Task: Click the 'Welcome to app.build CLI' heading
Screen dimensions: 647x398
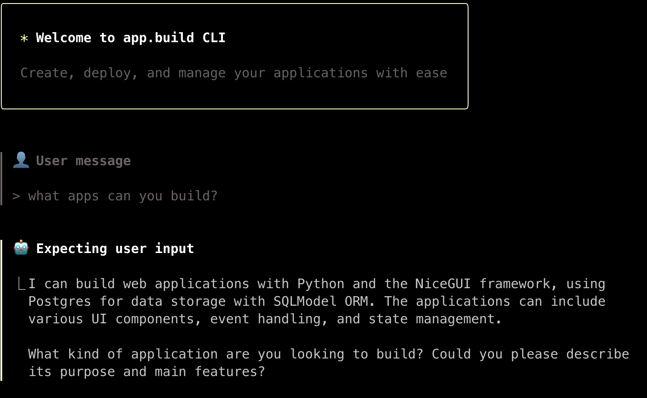Action: pos(131,38)
